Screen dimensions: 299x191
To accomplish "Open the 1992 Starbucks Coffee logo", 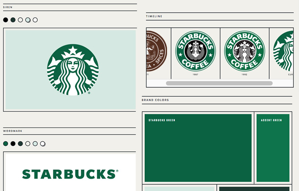I will pyautogui.click(x=245, y=51).
